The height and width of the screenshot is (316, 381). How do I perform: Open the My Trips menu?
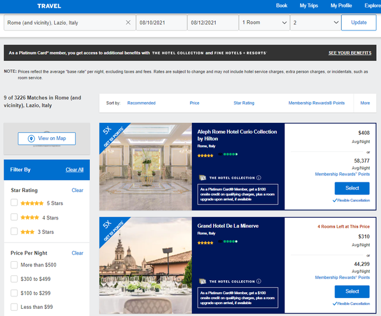point(309,5)
